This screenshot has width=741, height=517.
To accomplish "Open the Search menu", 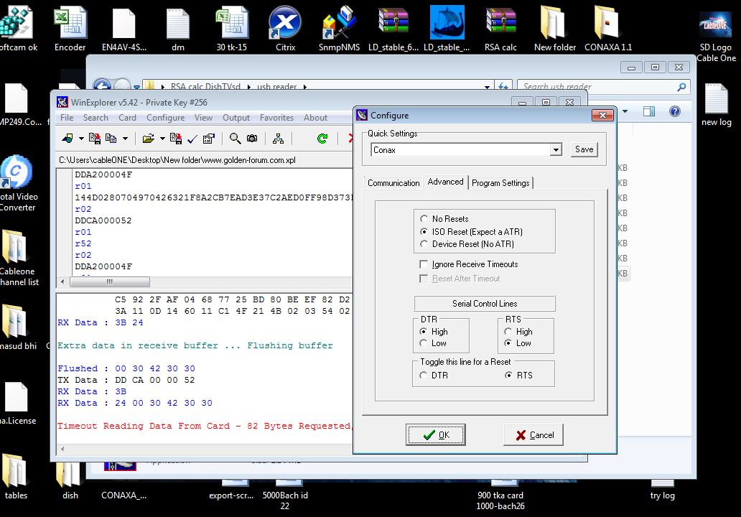I will 95,118.
